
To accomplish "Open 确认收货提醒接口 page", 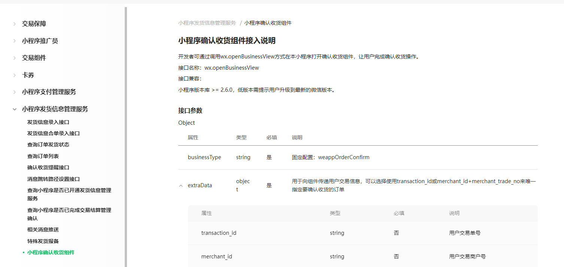I will click(48, 167).
